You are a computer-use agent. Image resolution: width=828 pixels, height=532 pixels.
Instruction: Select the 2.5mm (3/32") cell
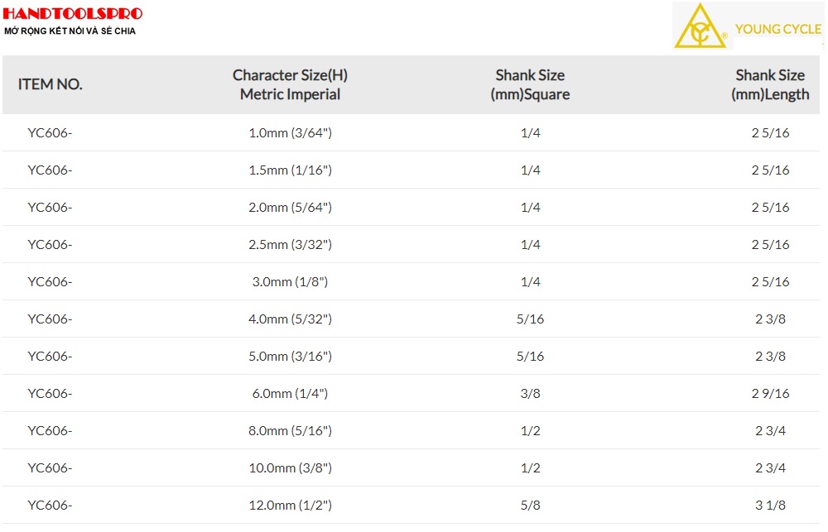[290, 244]
